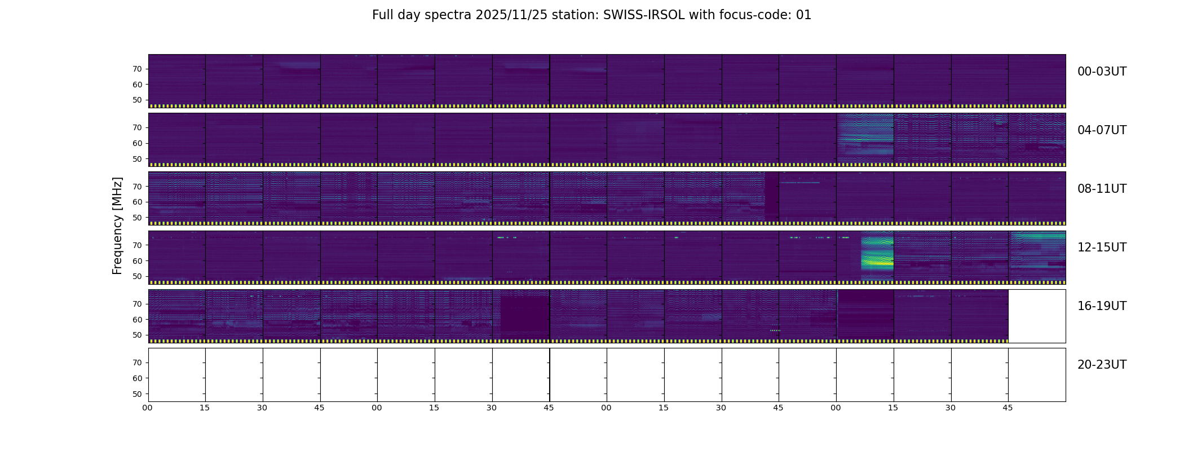Click the 60 tick of the 00-03UT row
This screenshot has height=451, width=1184.
[x=137, y=85]
